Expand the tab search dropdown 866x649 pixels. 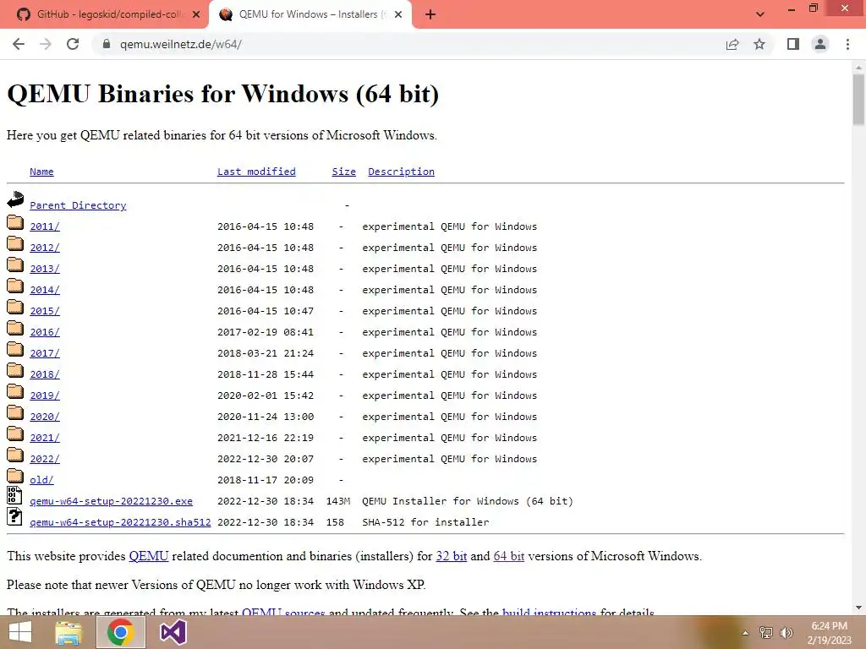coord(760,14)
